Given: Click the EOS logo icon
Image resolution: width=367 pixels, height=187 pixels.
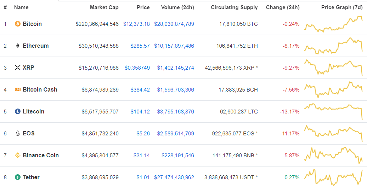Looking at the screenshot, I should click(18, 134).
